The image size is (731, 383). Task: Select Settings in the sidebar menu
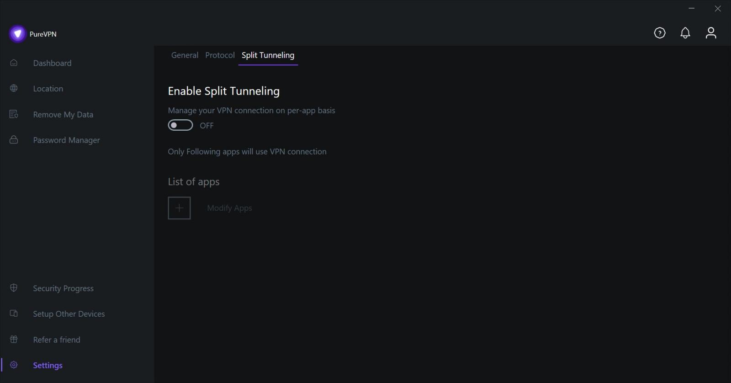pyautogui.click(x=47, y=365)
